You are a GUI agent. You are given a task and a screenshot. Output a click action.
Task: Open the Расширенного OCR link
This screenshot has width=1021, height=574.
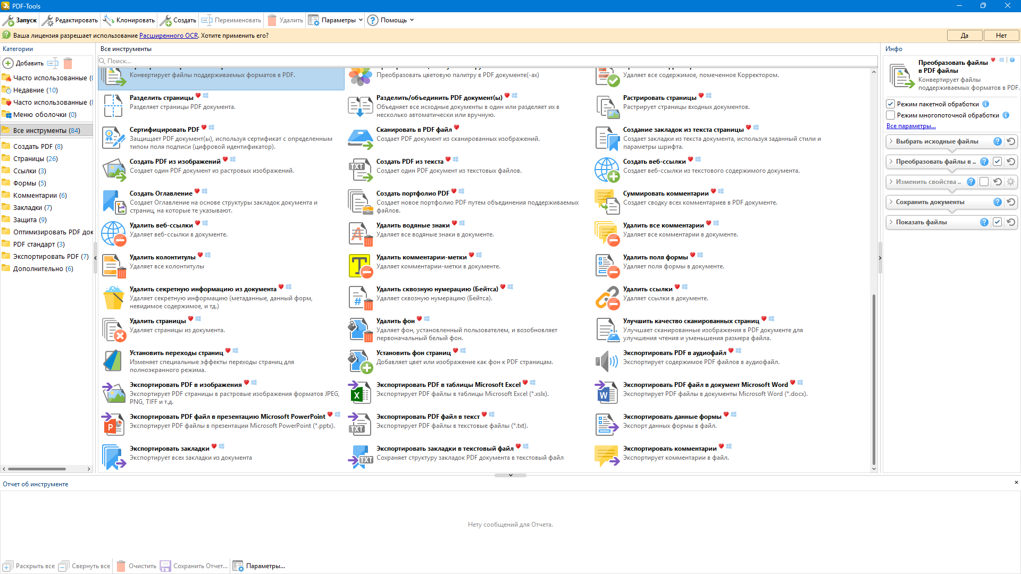169,36
